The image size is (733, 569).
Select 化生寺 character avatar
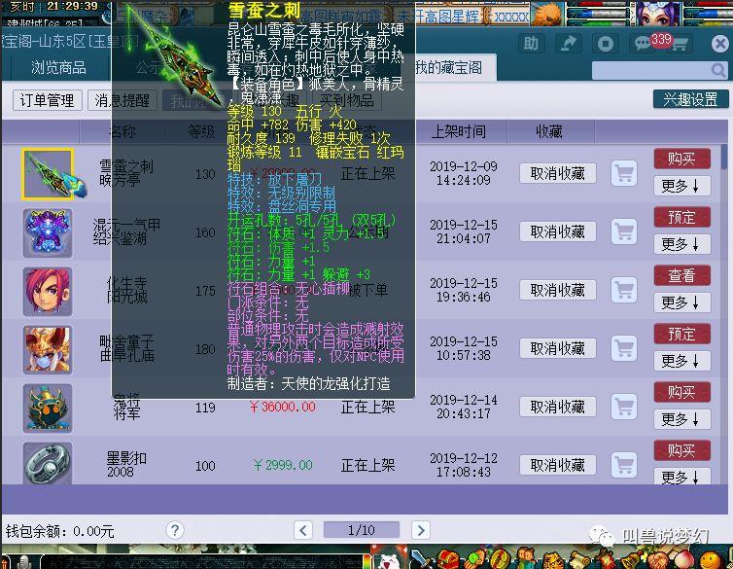click(x=48, y=291)
